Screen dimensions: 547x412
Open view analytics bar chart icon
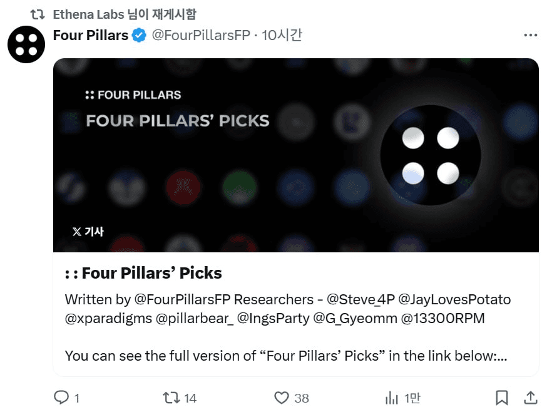coord(391,398)
